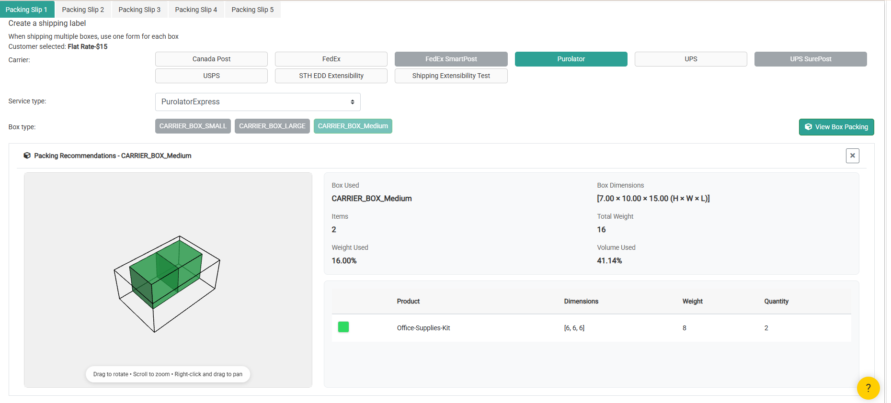The width and height of the screenshot is (891, 403).
Task: Click the Total Weight value 16
Action: pyautogui.click(x=601, y=229)
